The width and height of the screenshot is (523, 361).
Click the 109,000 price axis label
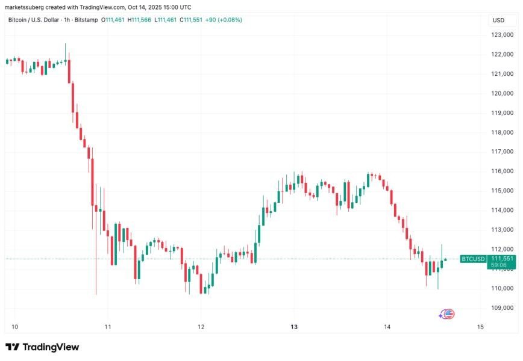click(502, 307)
